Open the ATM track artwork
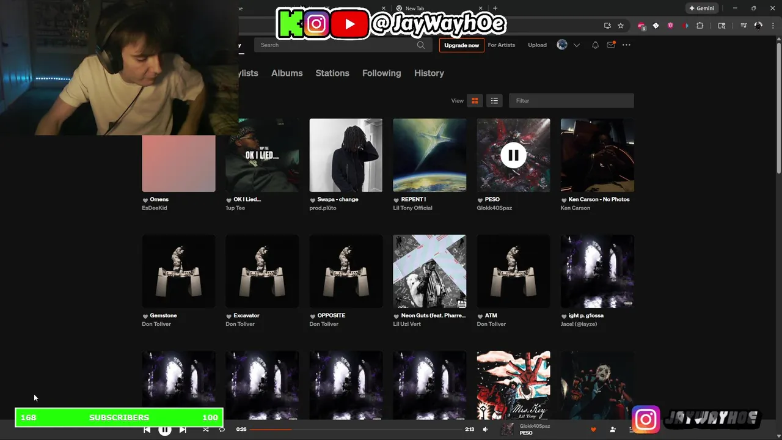782x440 pixels. (x=513, y=271)
